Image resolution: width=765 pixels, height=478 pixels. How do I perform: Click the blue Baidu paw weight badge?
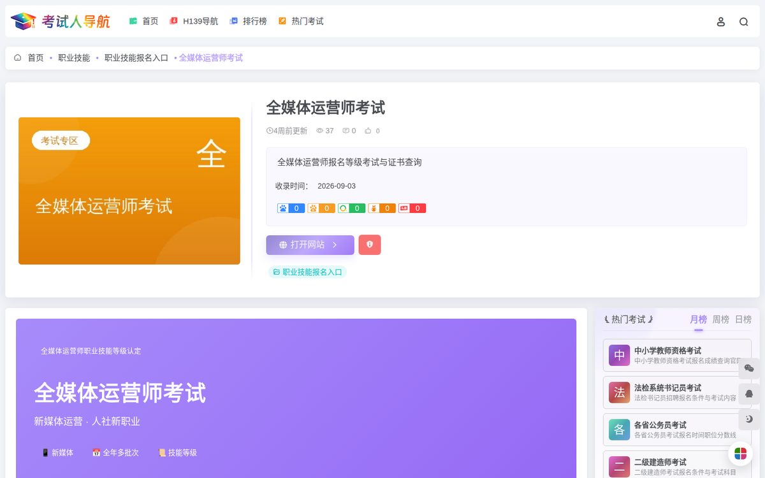click(x=291, y=208)
